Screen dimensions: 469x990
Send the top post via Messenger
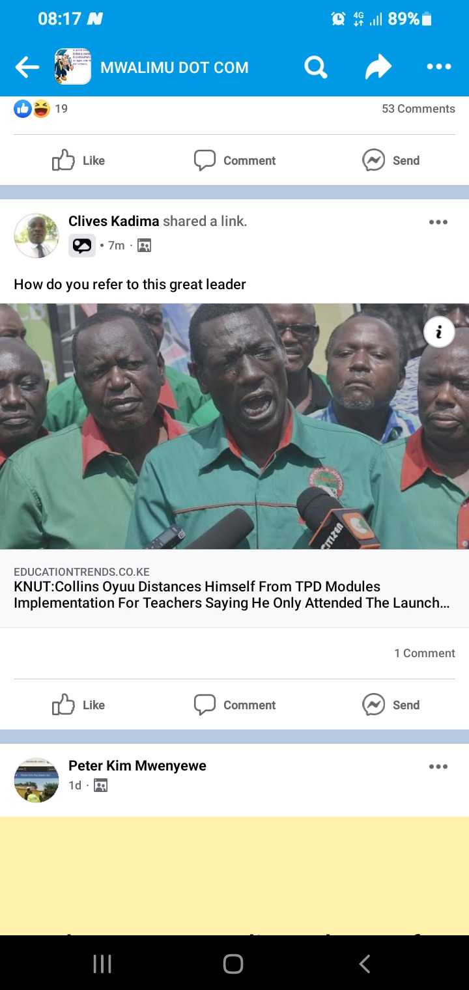tap(391, 160)
